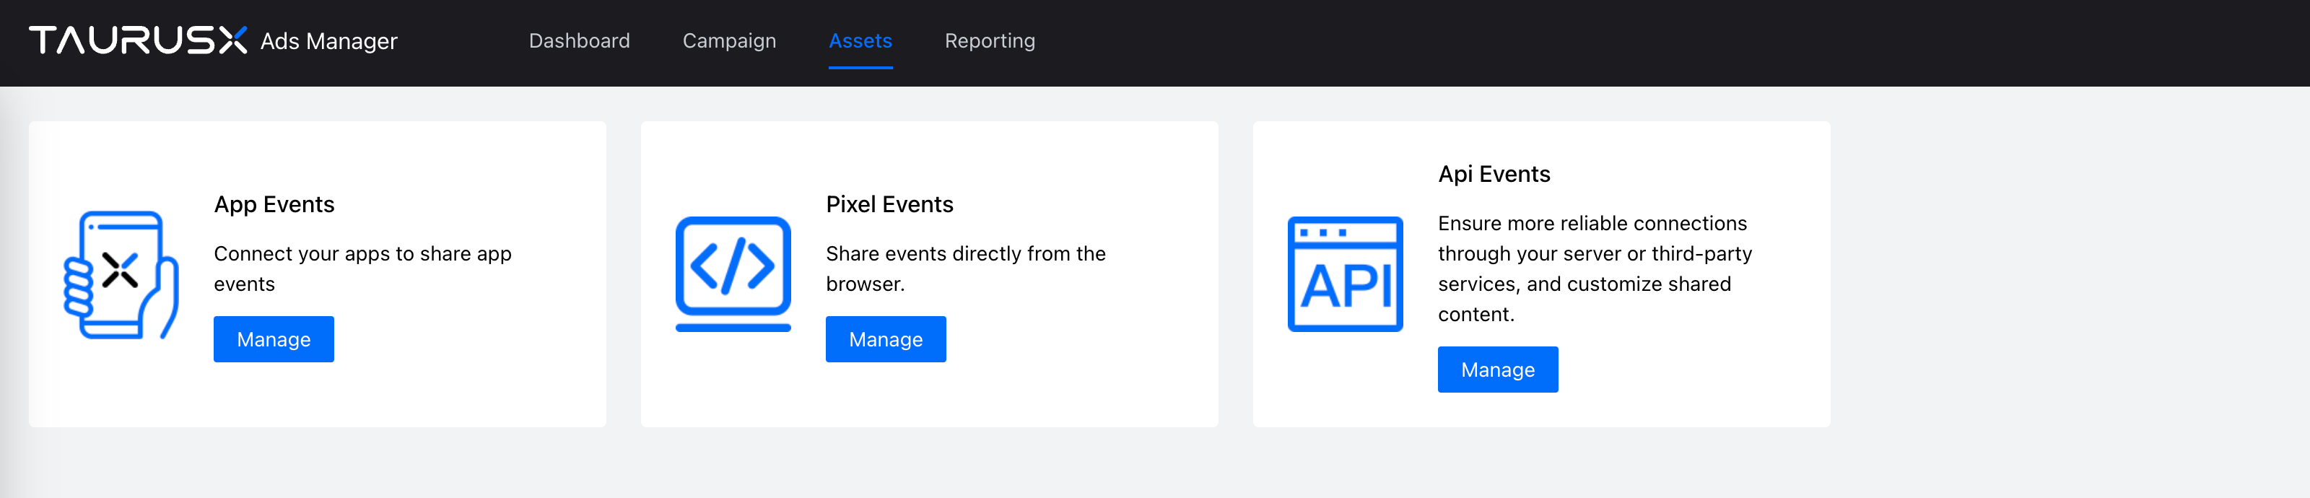Click 'Share events directly from the browser' text
Screen dimensions: 2310x498
(x=966, y=268)
